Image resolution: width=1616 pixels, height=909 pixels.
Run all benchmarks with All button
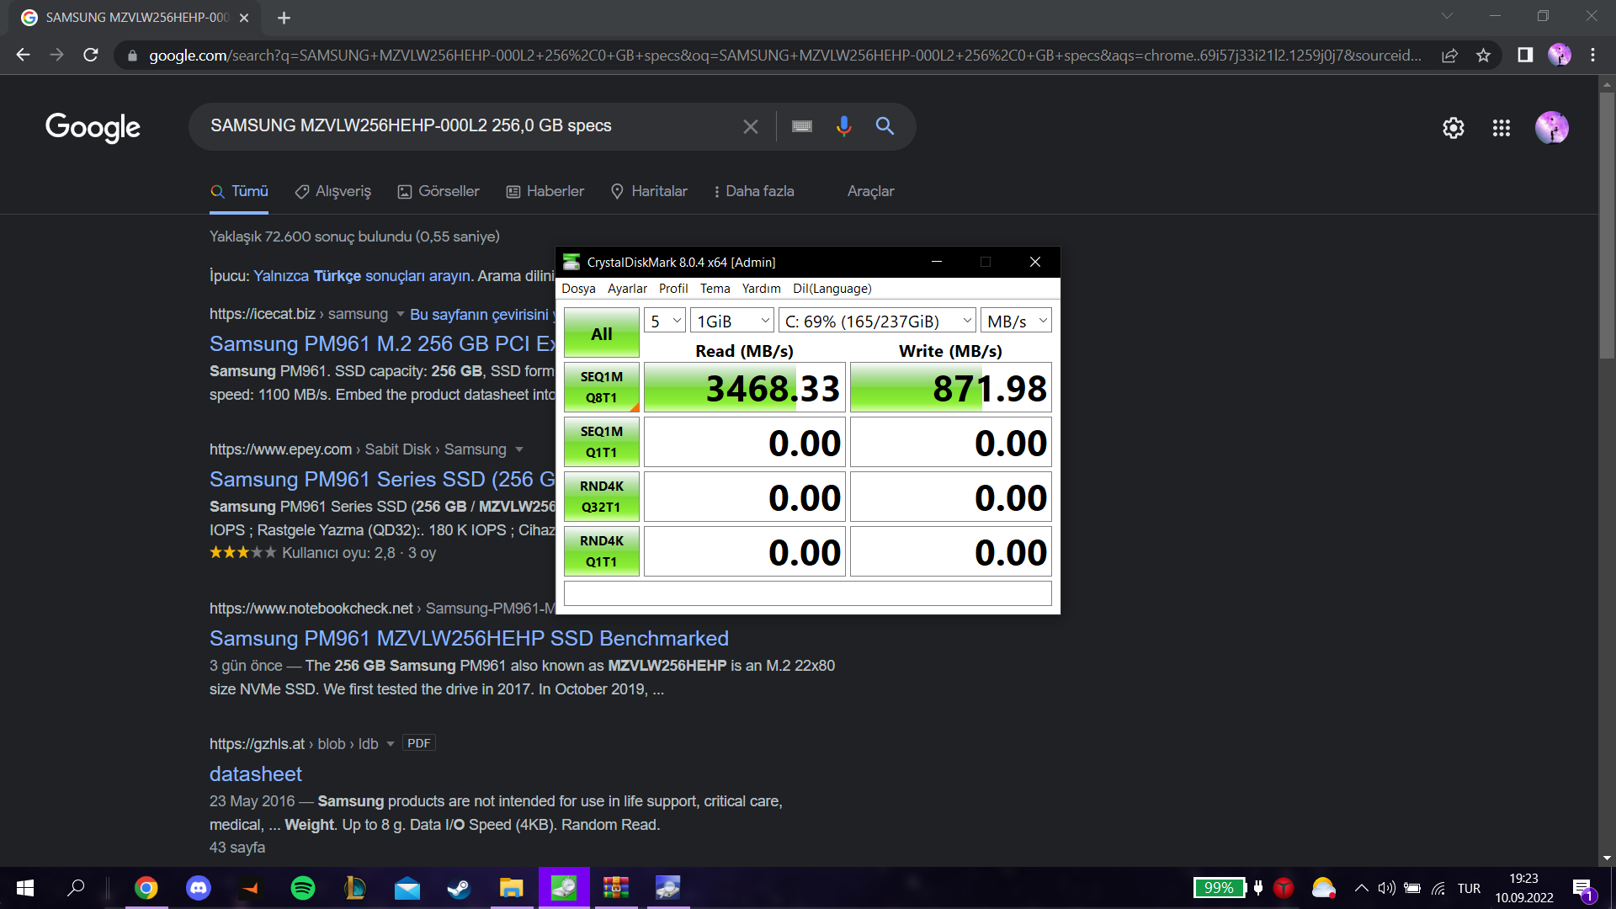click(x=601, y=334)
